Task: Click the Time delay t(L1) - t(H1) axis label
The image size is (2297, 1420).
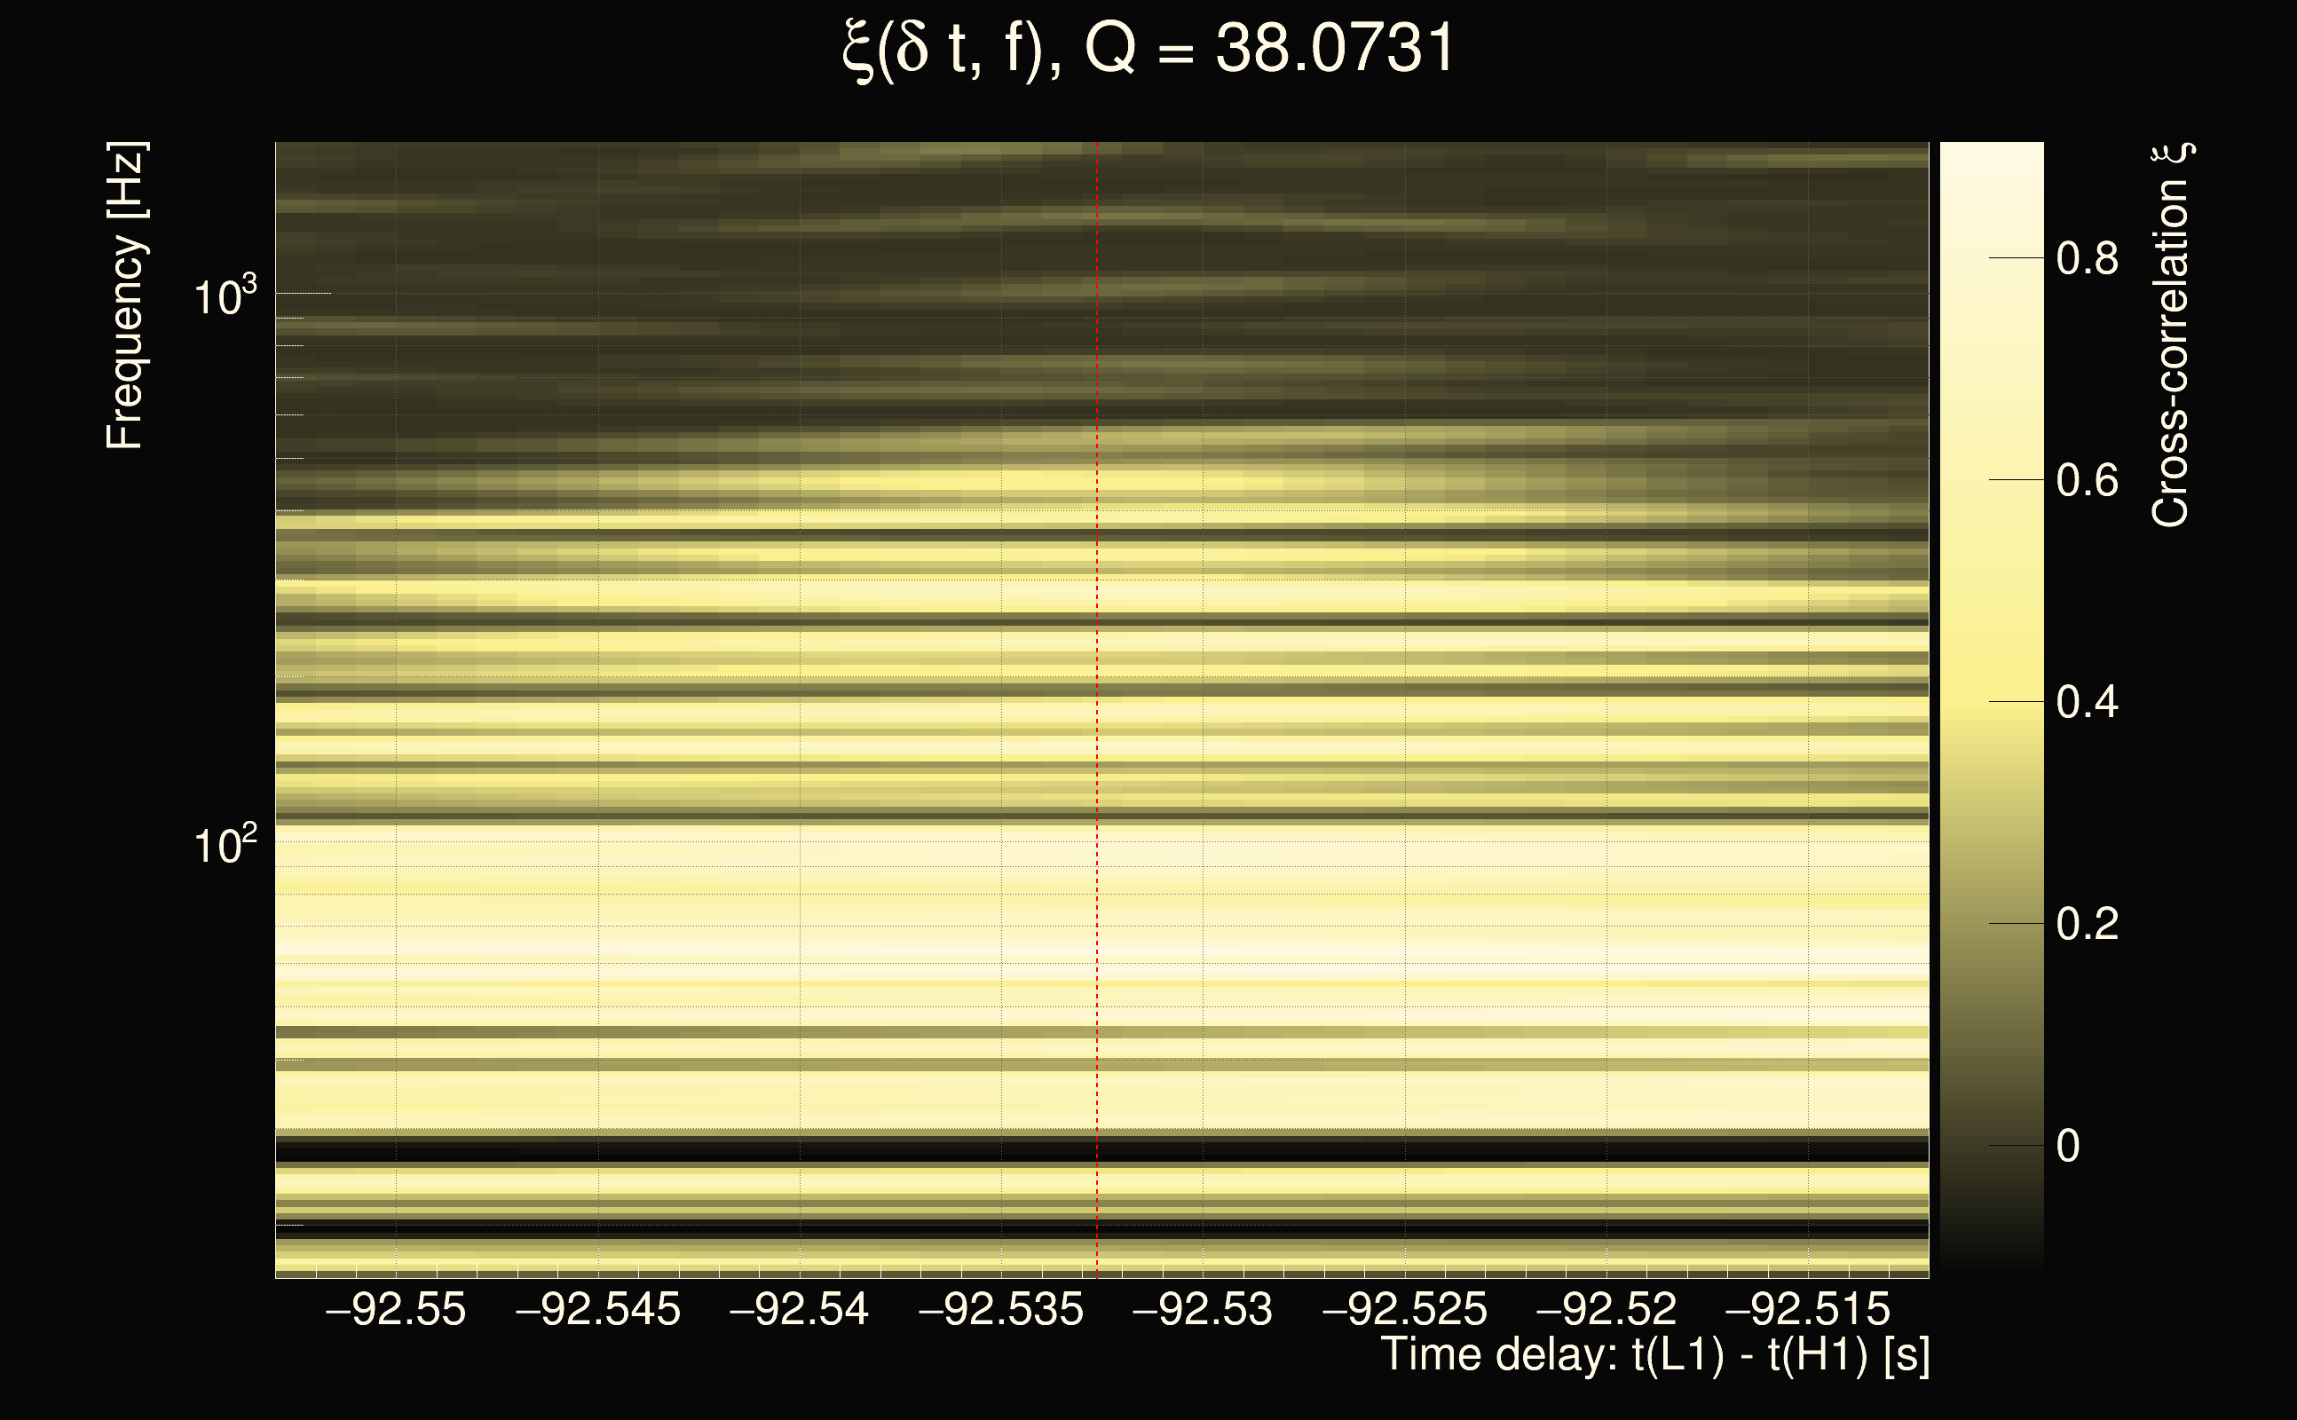Action: [1654, 1354]
